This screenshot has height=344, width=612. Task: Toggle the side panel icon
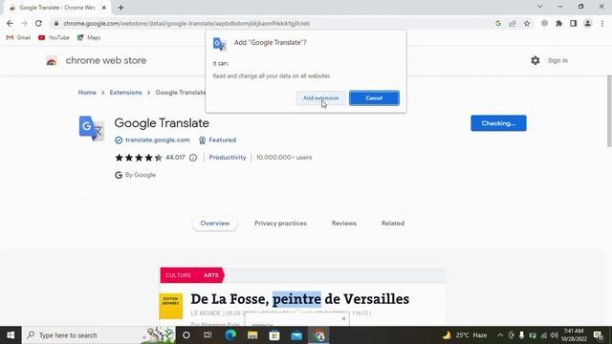coord(574,23)
